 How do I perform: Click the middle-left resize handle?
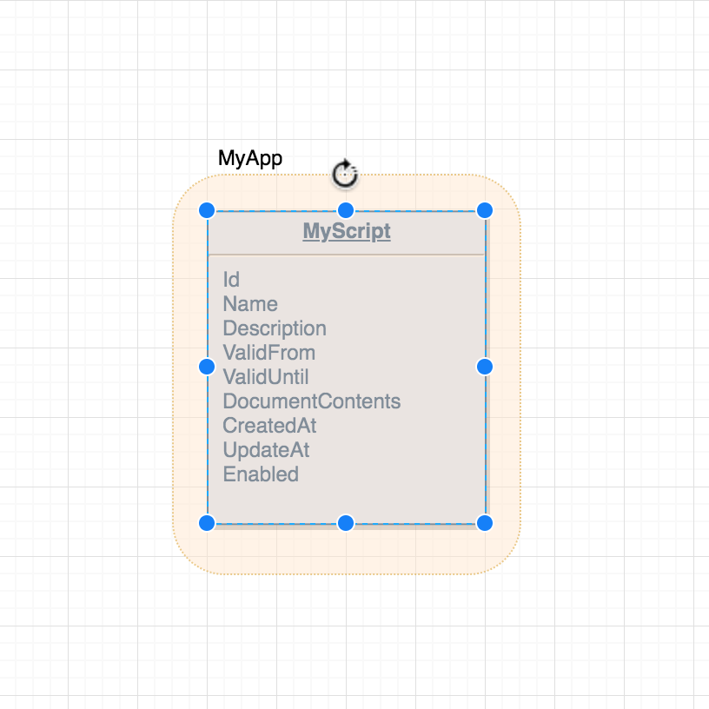click(207, 367)
